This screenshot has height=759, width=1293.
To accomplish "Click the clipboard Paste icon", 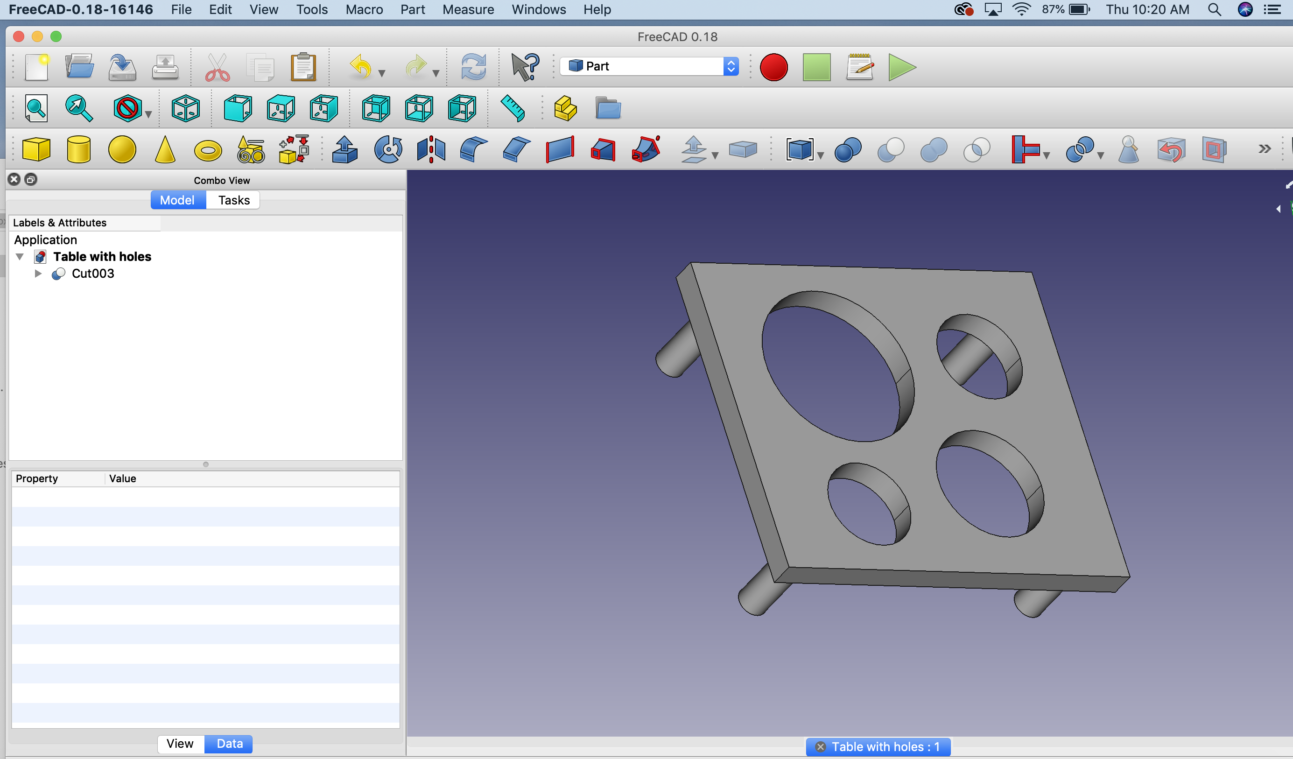I will 303,67.
